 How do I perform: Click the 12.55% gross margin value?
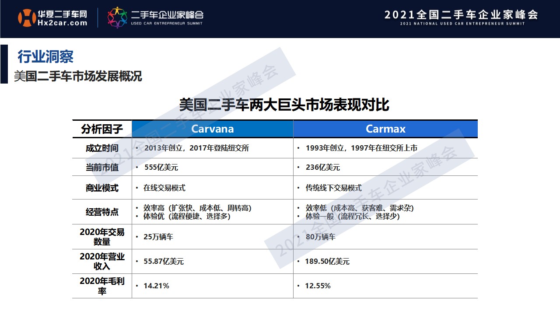[318, 286]
